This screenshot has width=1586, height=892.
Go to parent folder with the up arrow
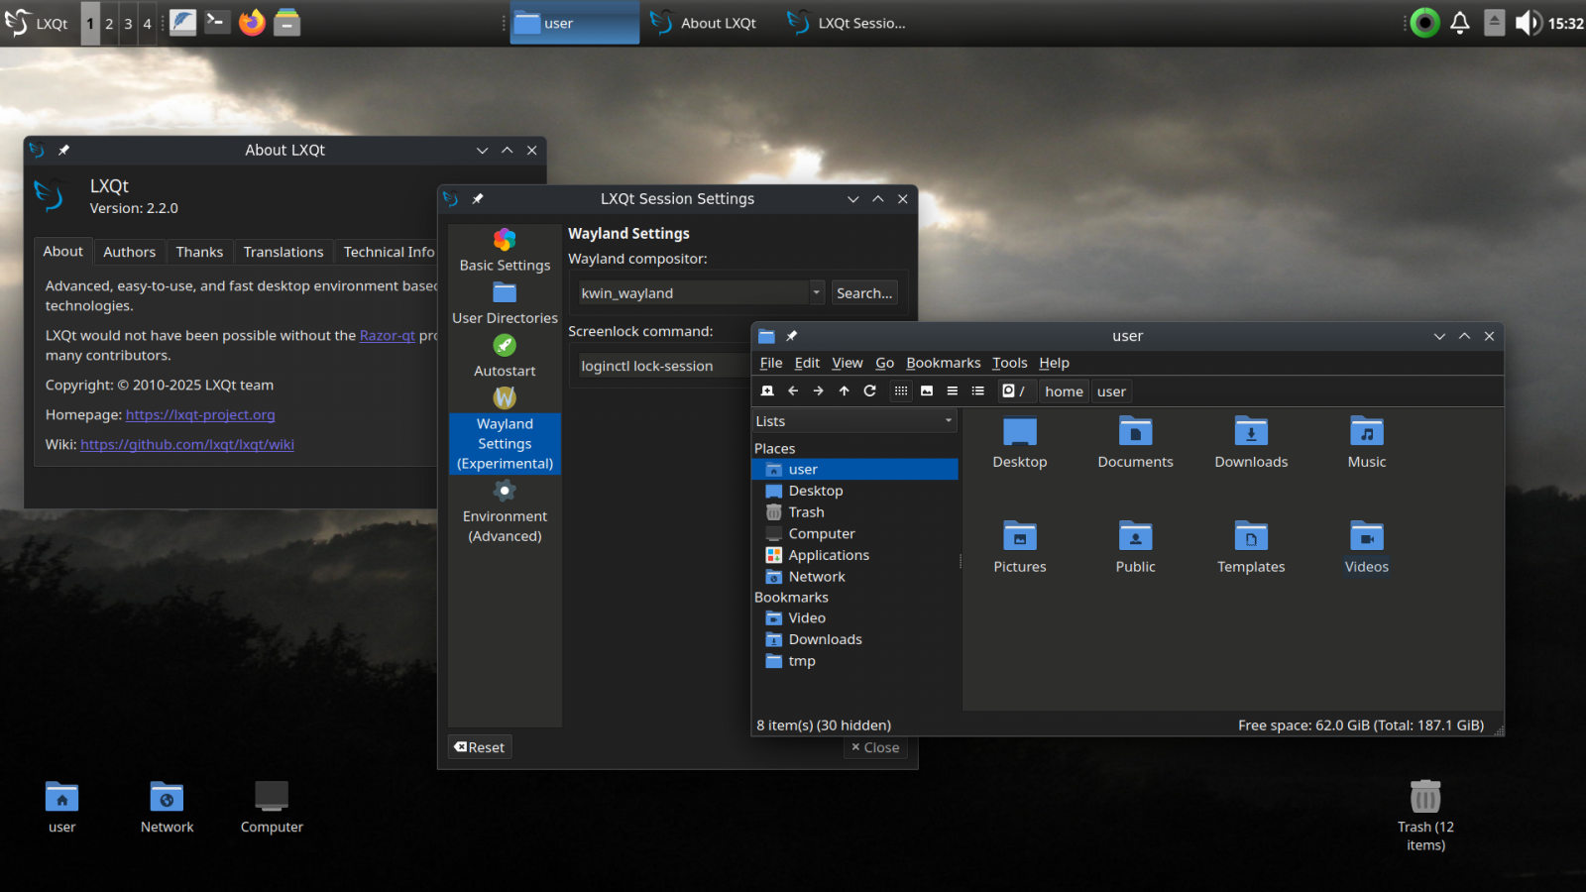[844, 390]
